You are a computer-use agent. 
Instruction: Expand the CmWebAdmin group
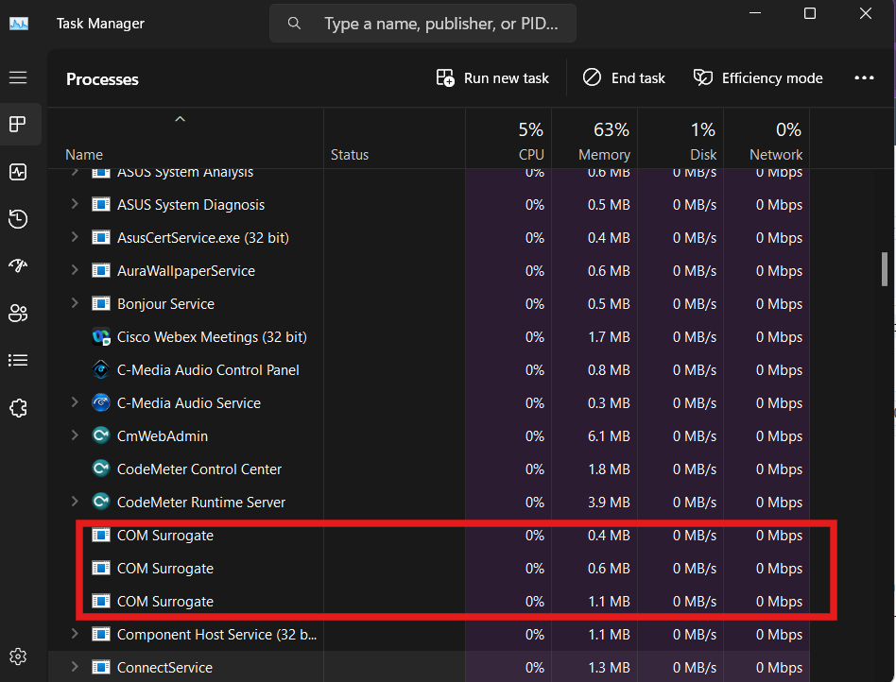point(75,435)
